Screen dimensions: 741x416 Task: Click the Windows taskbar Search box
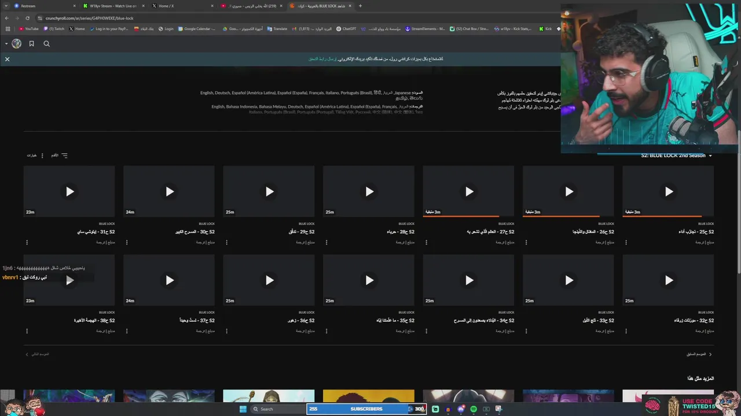pos(277,409)
